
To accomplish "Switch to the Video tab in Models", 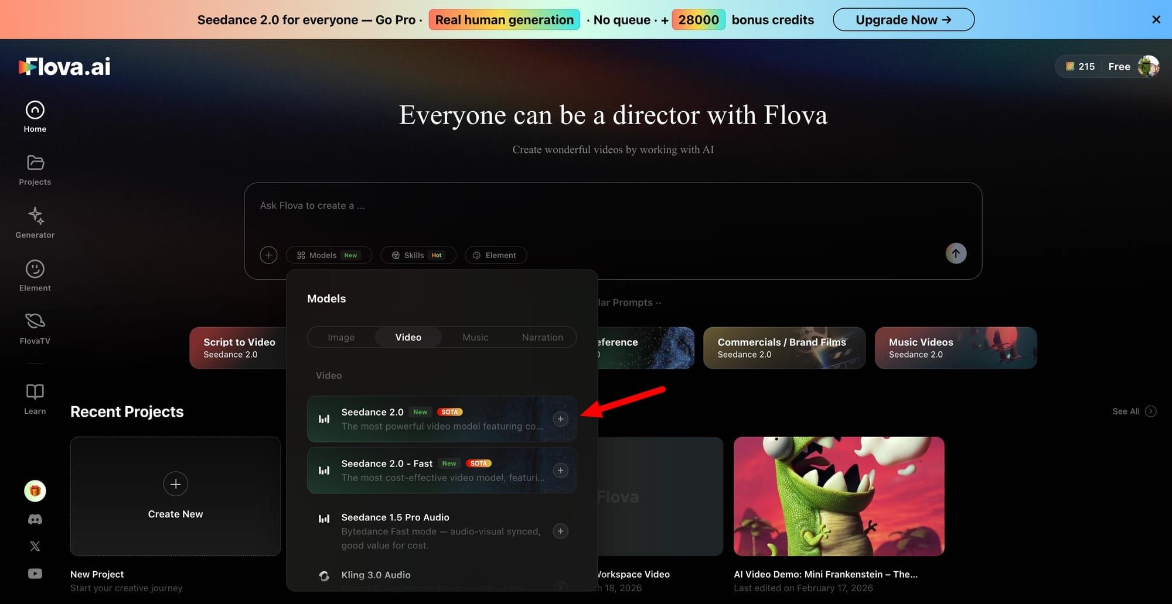I will click(408, 337).
